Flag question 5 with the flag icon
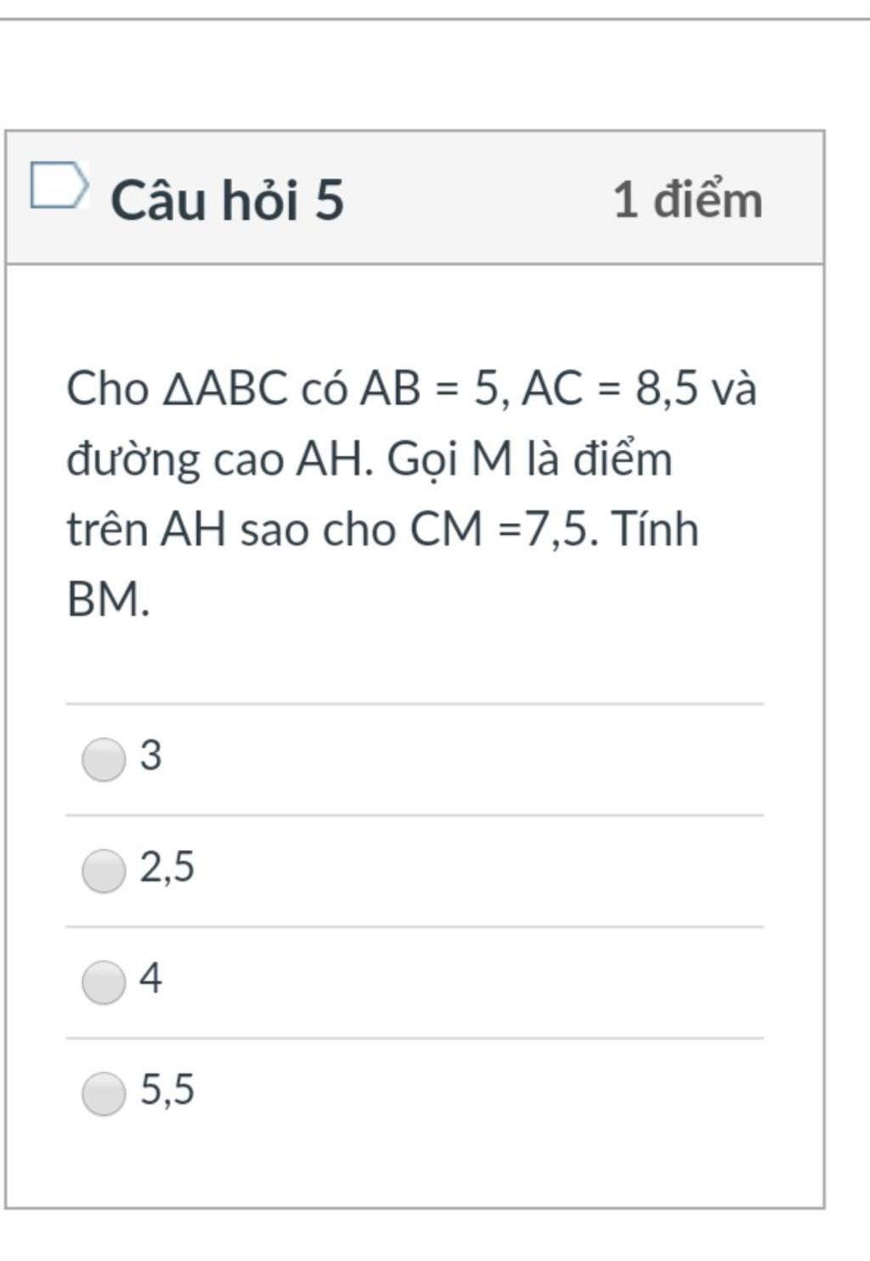Image resolution: width=870 pixels, height=1261 pixels. [x=59, y=185]
